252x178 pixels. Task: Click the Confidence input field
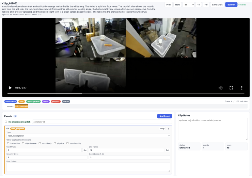(x=129, y=158)
